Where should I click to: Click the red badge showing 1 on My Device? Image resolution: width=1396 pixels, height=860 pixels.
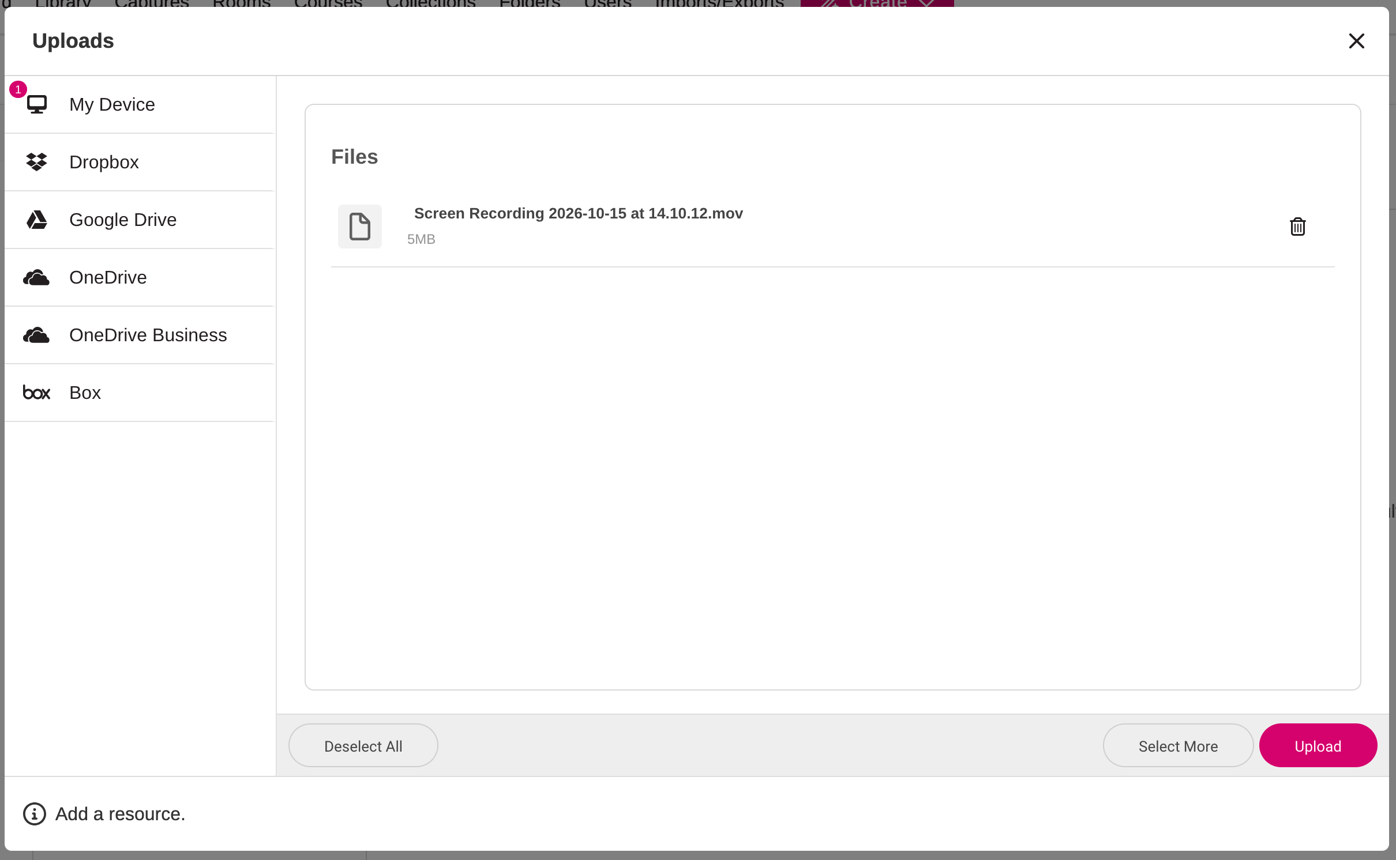pos(18,89)
